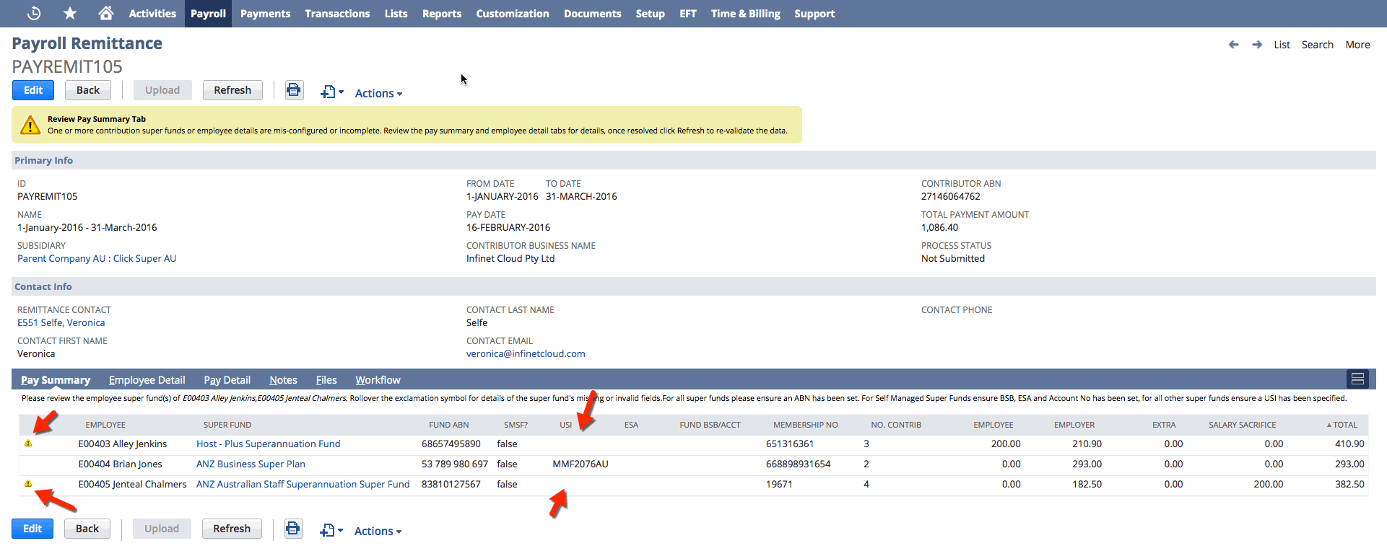Sort by the EMPLOYEE name column header

point(105,425)
